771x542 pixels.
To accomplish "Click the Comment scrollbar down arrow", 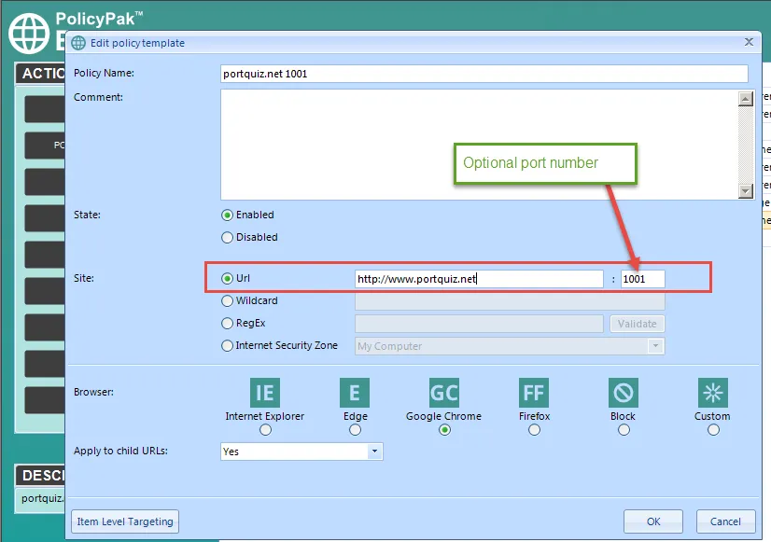I will coord(746,191).
